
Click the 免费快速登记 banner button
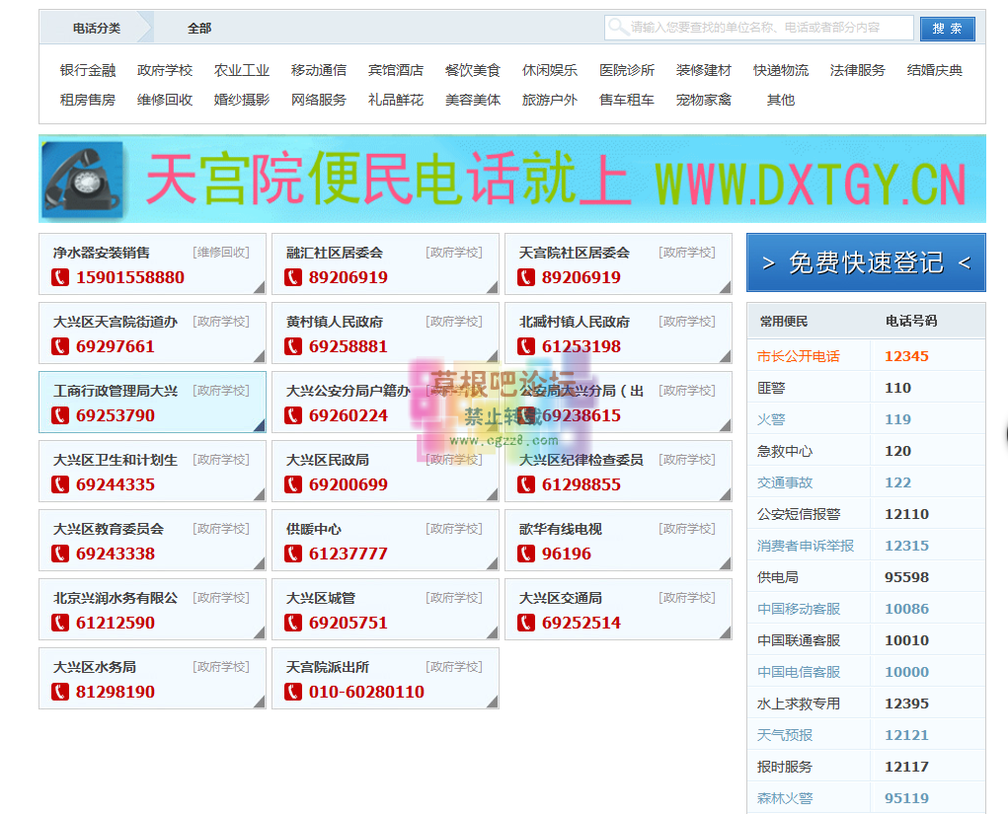tap(866, 261)
